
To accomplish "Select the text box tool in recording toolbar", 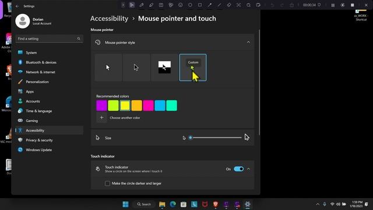I will [x=161, y=5].
